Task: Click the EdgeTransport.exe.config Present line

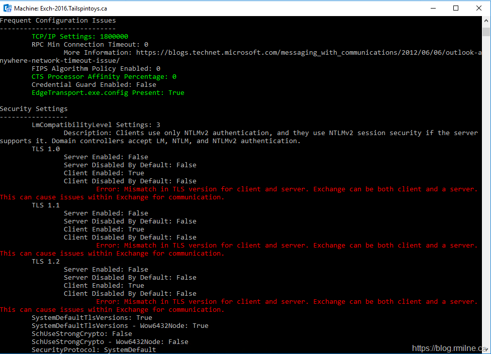Action: click(x=108, y=93)
